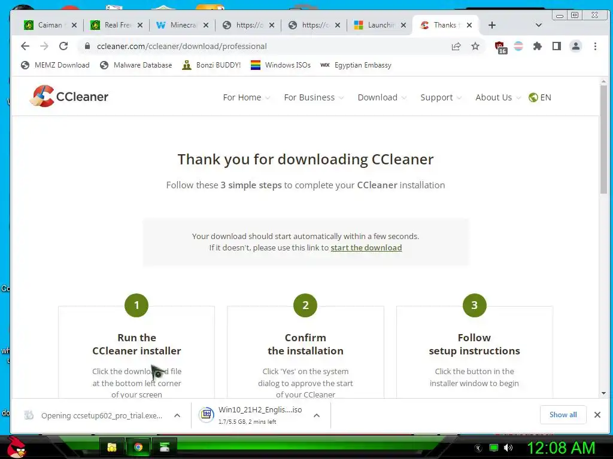Click the network tray icon
The image size is (613, 459).
[494, 448]
